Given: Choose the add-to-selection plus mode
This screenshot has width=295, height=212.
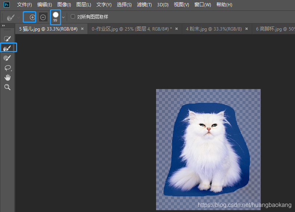Looking at the screenshot, I should coord(32,17).
